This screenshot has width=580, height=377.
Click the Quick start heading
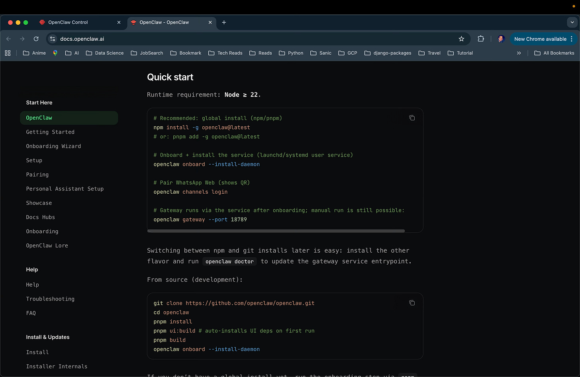tap(170, 77)
